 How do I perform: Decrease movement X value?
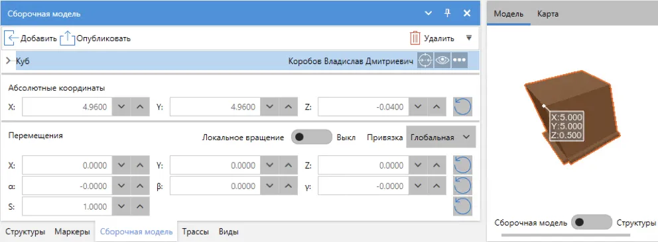click(121, 165)
